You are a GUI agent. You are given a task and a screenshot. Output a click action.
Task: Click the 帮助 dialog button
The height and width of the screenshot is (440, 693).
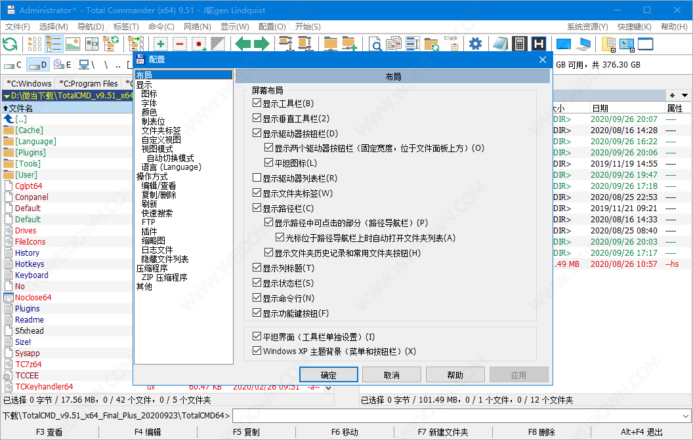[455, 375]
